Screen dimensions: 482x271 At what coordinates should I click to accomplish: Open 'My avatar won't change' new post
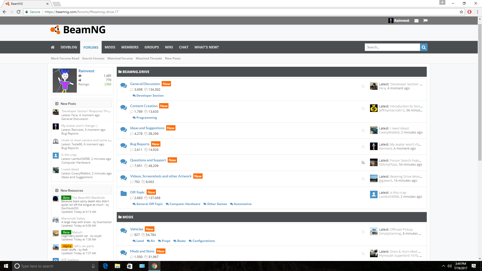click(79, 126)
